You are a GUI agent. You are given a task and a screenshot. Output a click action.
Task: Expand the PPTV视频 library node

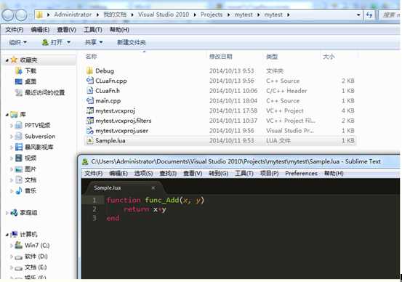point(12,125)
